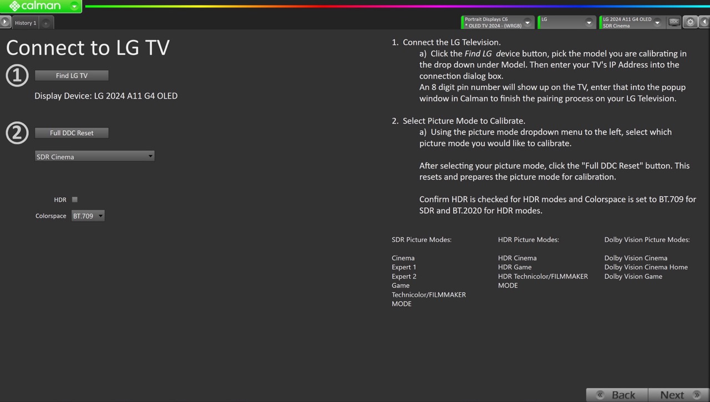This screenshot has width=710, height=402.
Task: Open the Colorspace BT.709 dropdown
Action: pos(88,216)
